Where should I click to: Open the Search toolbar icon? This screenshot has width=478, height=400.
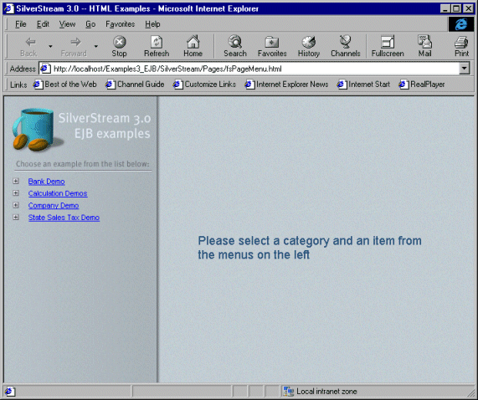click(x=235, y=42)
